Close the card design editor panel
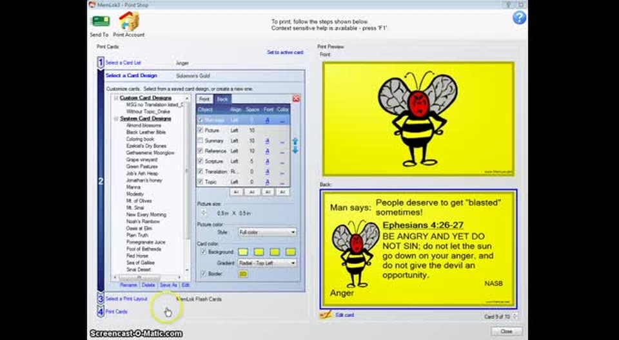This screenshot has width=619, height=340. [x=296, y=99]
